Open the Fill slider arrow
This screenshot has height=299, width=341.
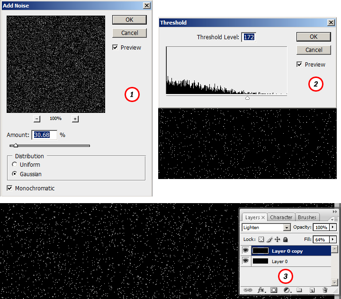coord(332,239)
